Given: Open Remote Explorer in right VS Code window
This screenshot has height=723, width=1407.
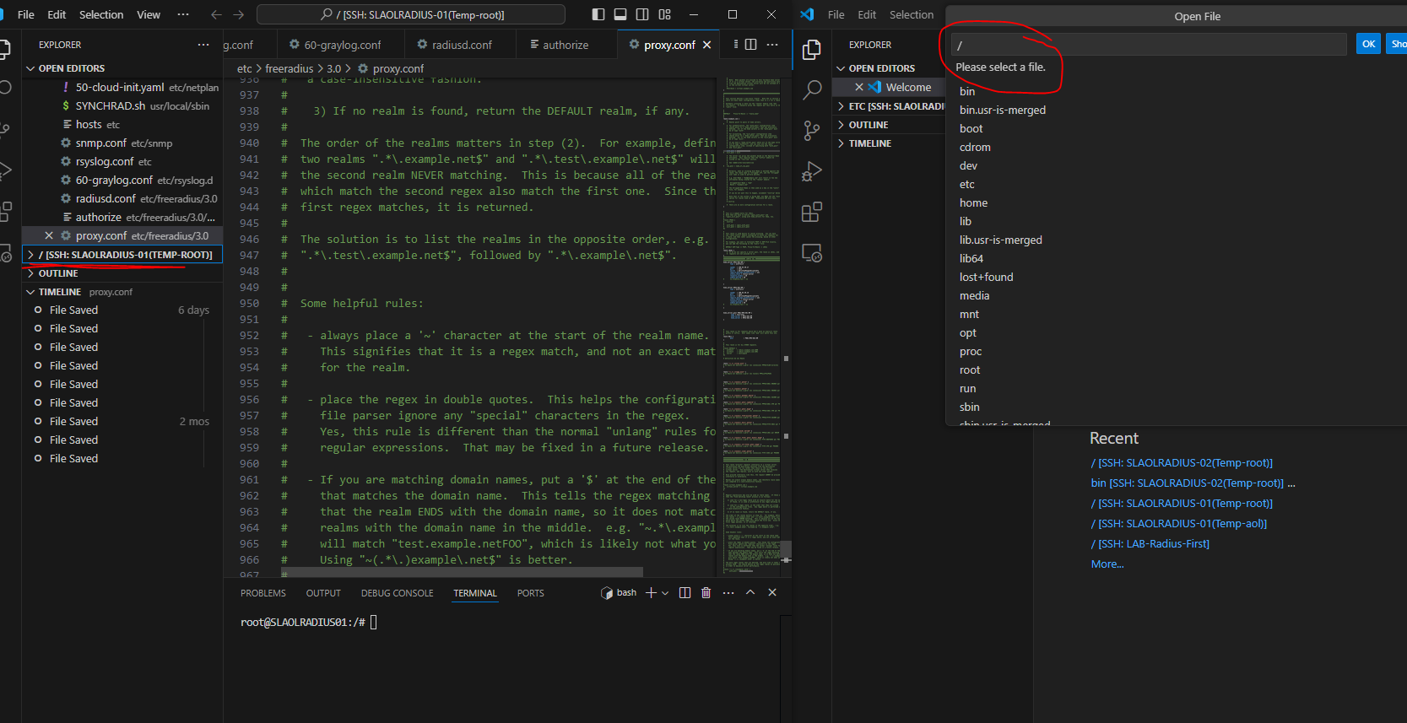Looking at the screenshot, I should point(812,252).
